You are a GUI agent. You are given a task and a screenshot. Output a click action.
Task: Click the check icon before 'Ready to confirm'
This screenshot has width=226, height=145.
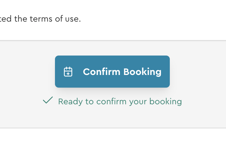tap(48, 100)
